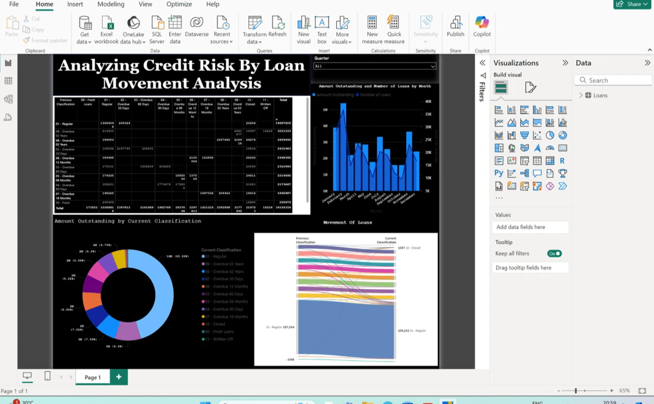Viewport: 654px width, 404px height.
Task: Click the Add data fields here well
Action: [x=530, y=227]
